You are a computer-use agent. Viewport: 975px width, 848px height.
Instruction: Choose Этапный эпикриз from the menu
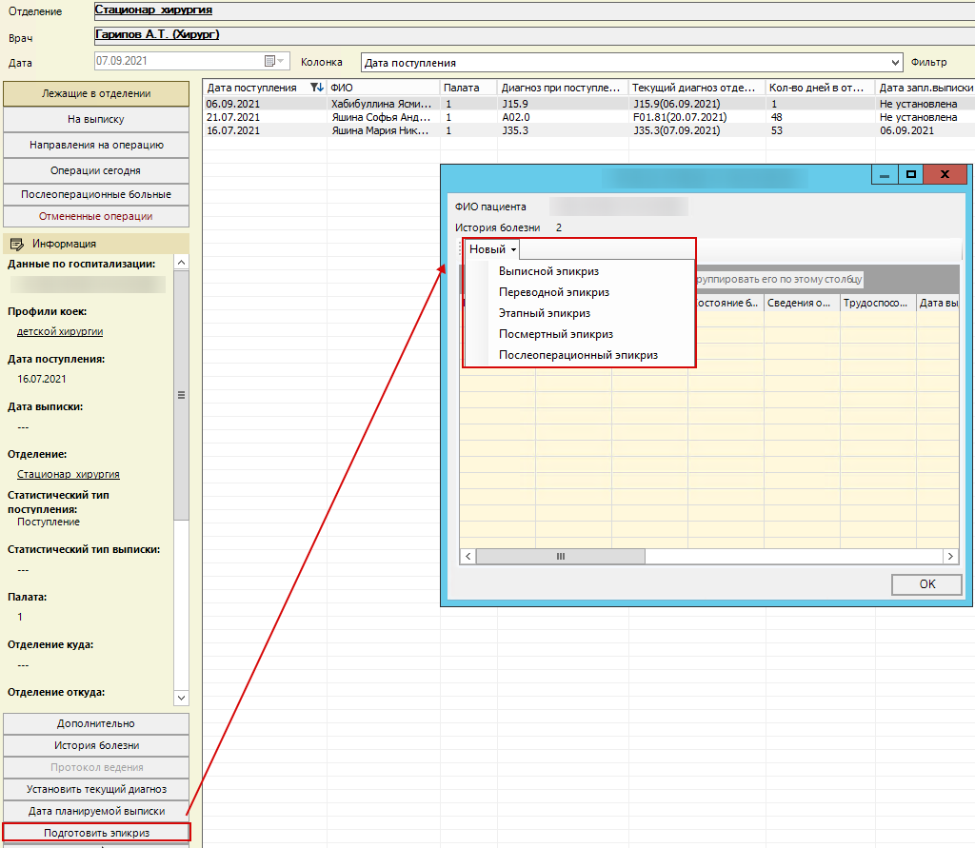tap(544, 313)
